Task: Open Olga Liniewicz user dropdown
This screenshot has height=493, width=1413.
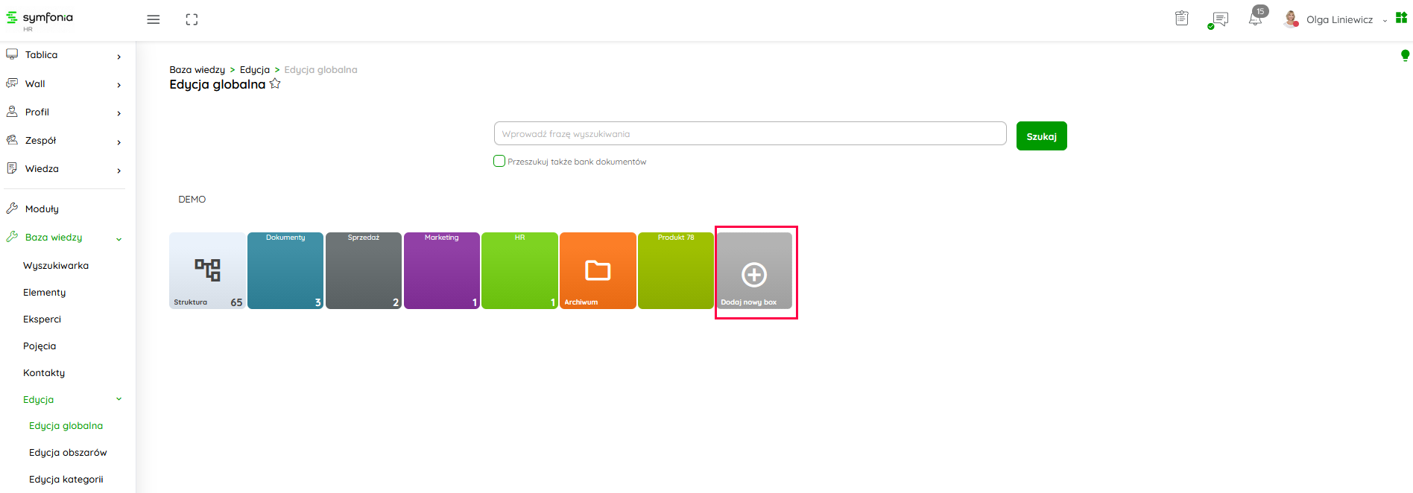Action: 1339,20
